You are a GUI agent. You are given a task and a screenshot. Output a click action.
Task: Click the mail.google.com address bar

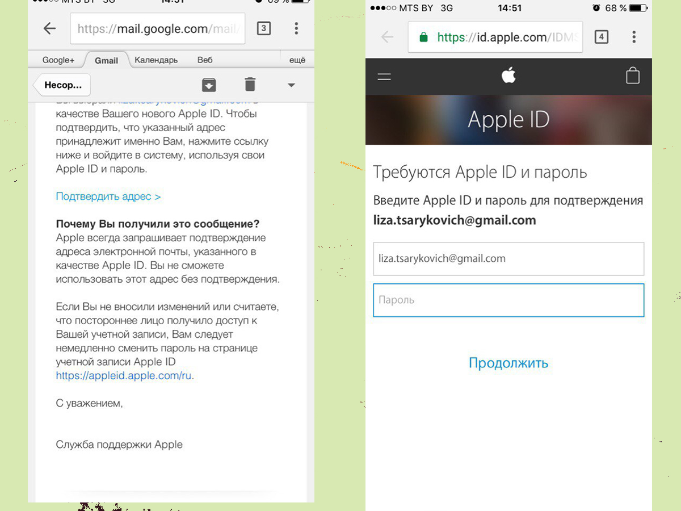tap(158, 28)
